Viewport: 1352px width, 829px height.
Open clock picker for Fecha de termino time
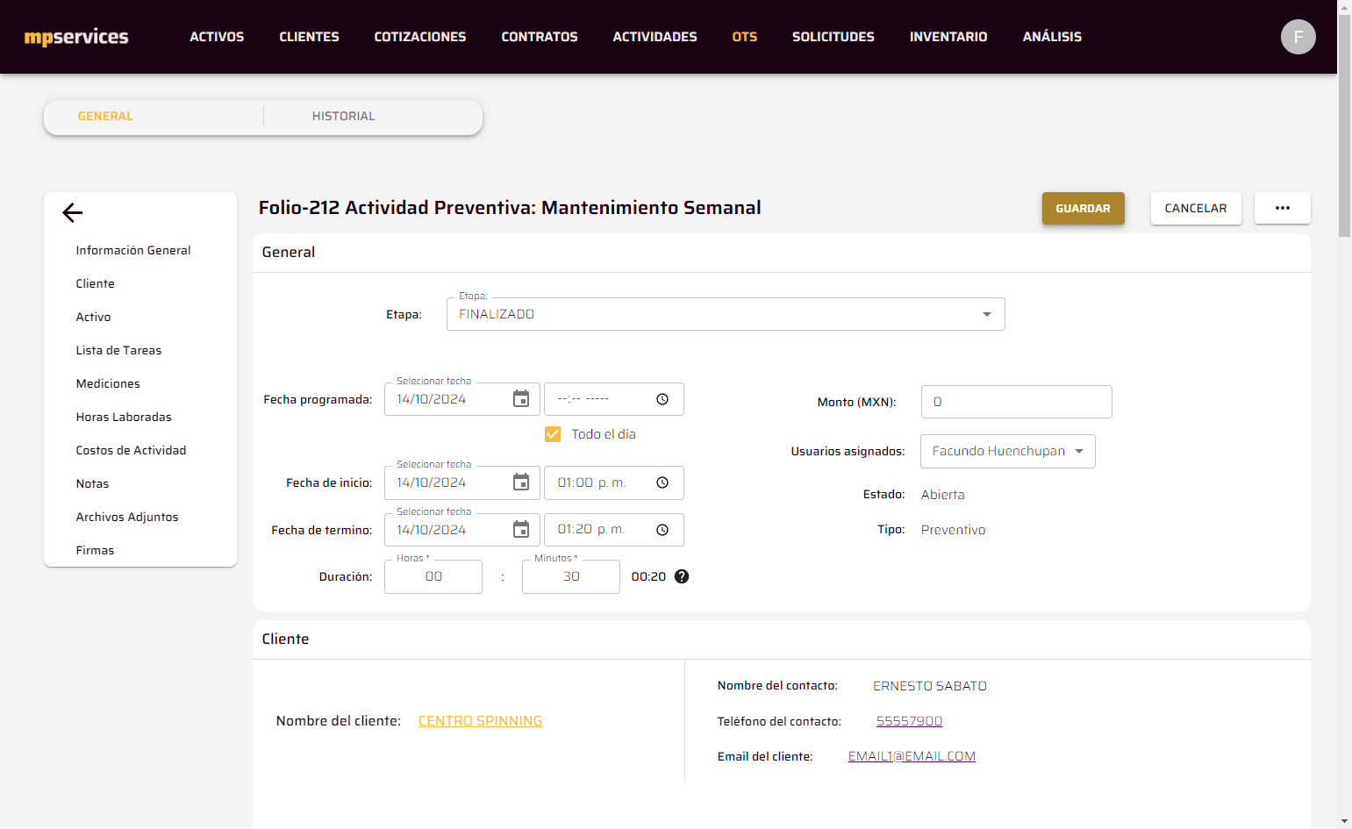click(662, 530)
